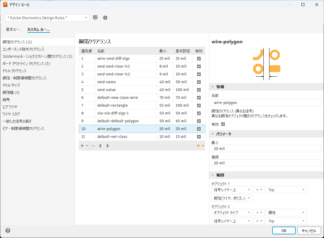
Task: Select 一致した信号の長さ category
Action: (x=37, y=121)
